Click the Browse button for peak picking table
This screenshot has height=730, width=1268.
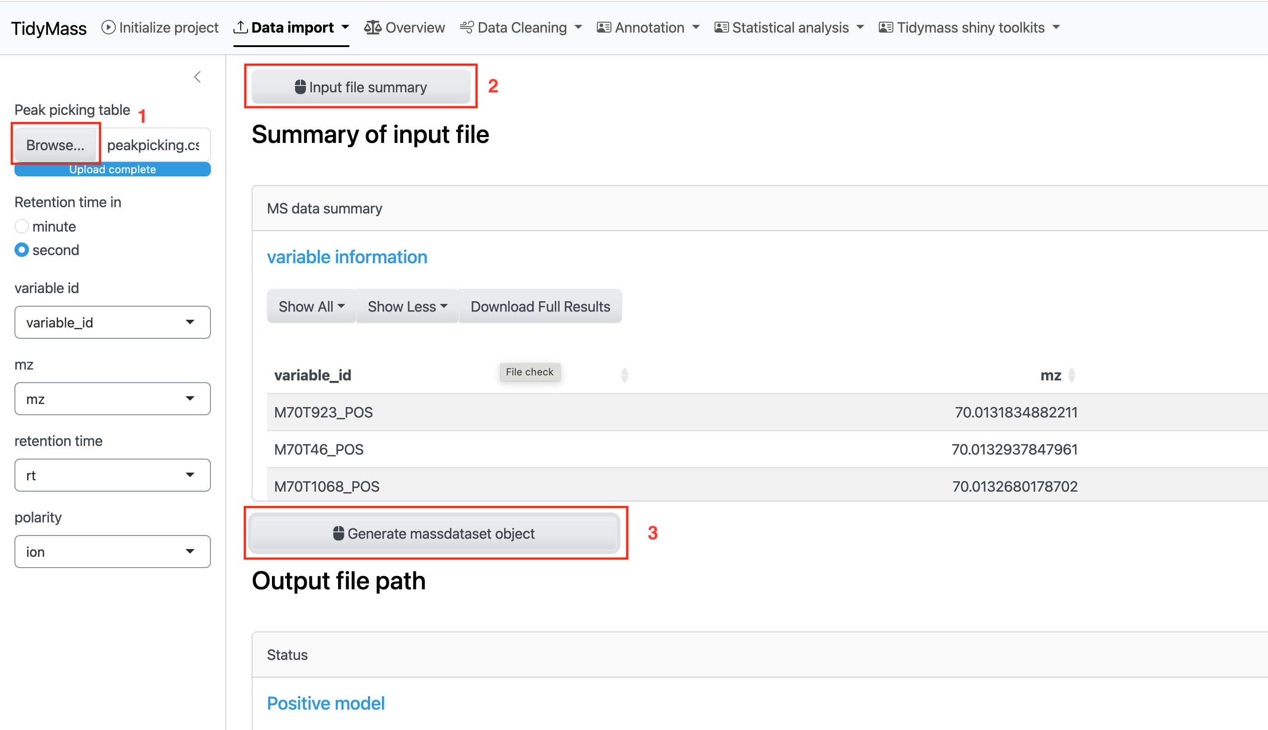[x=55, y=145]
